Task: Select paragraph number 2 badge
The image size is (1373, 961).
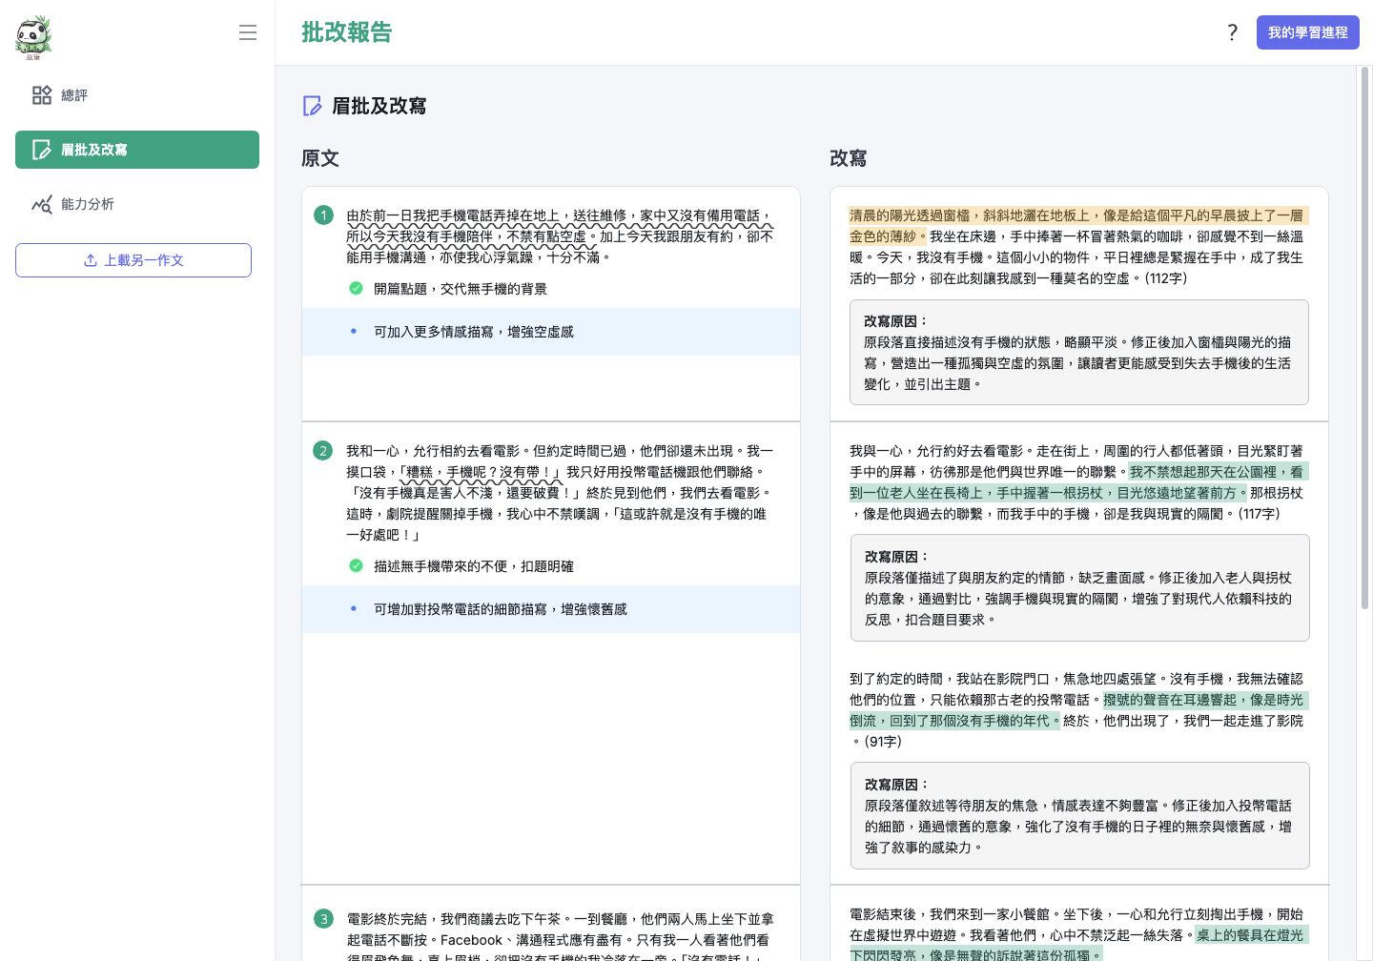Action: [323, 451]
